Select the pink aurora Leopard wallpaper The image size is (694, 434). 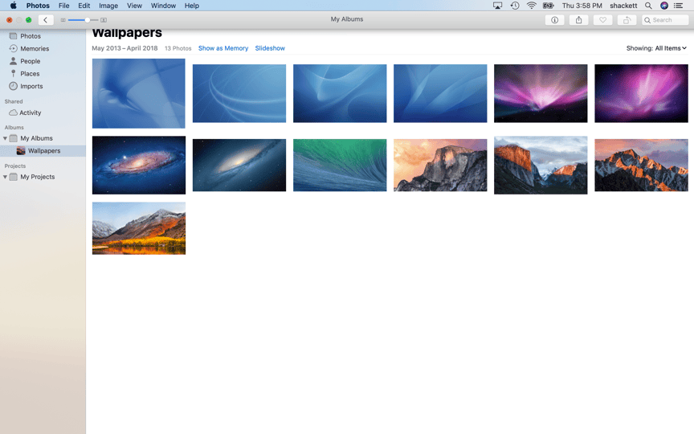541,93
